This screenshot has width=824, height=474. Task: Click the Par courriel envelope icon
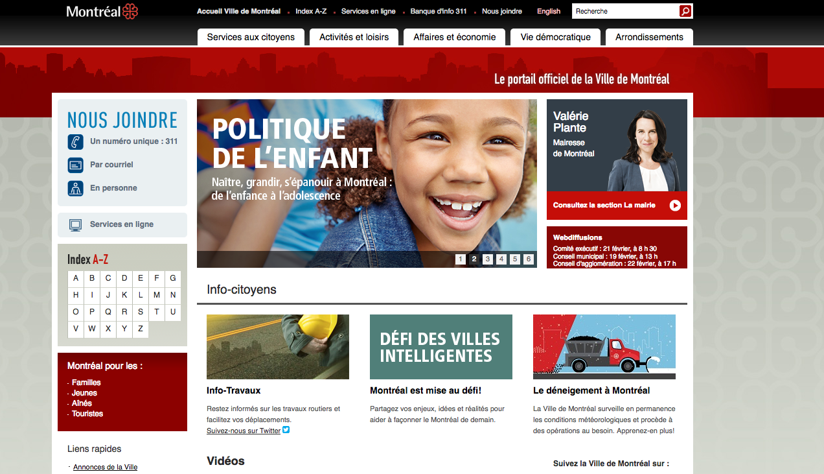pyautogui.click(x=75, y=165)
